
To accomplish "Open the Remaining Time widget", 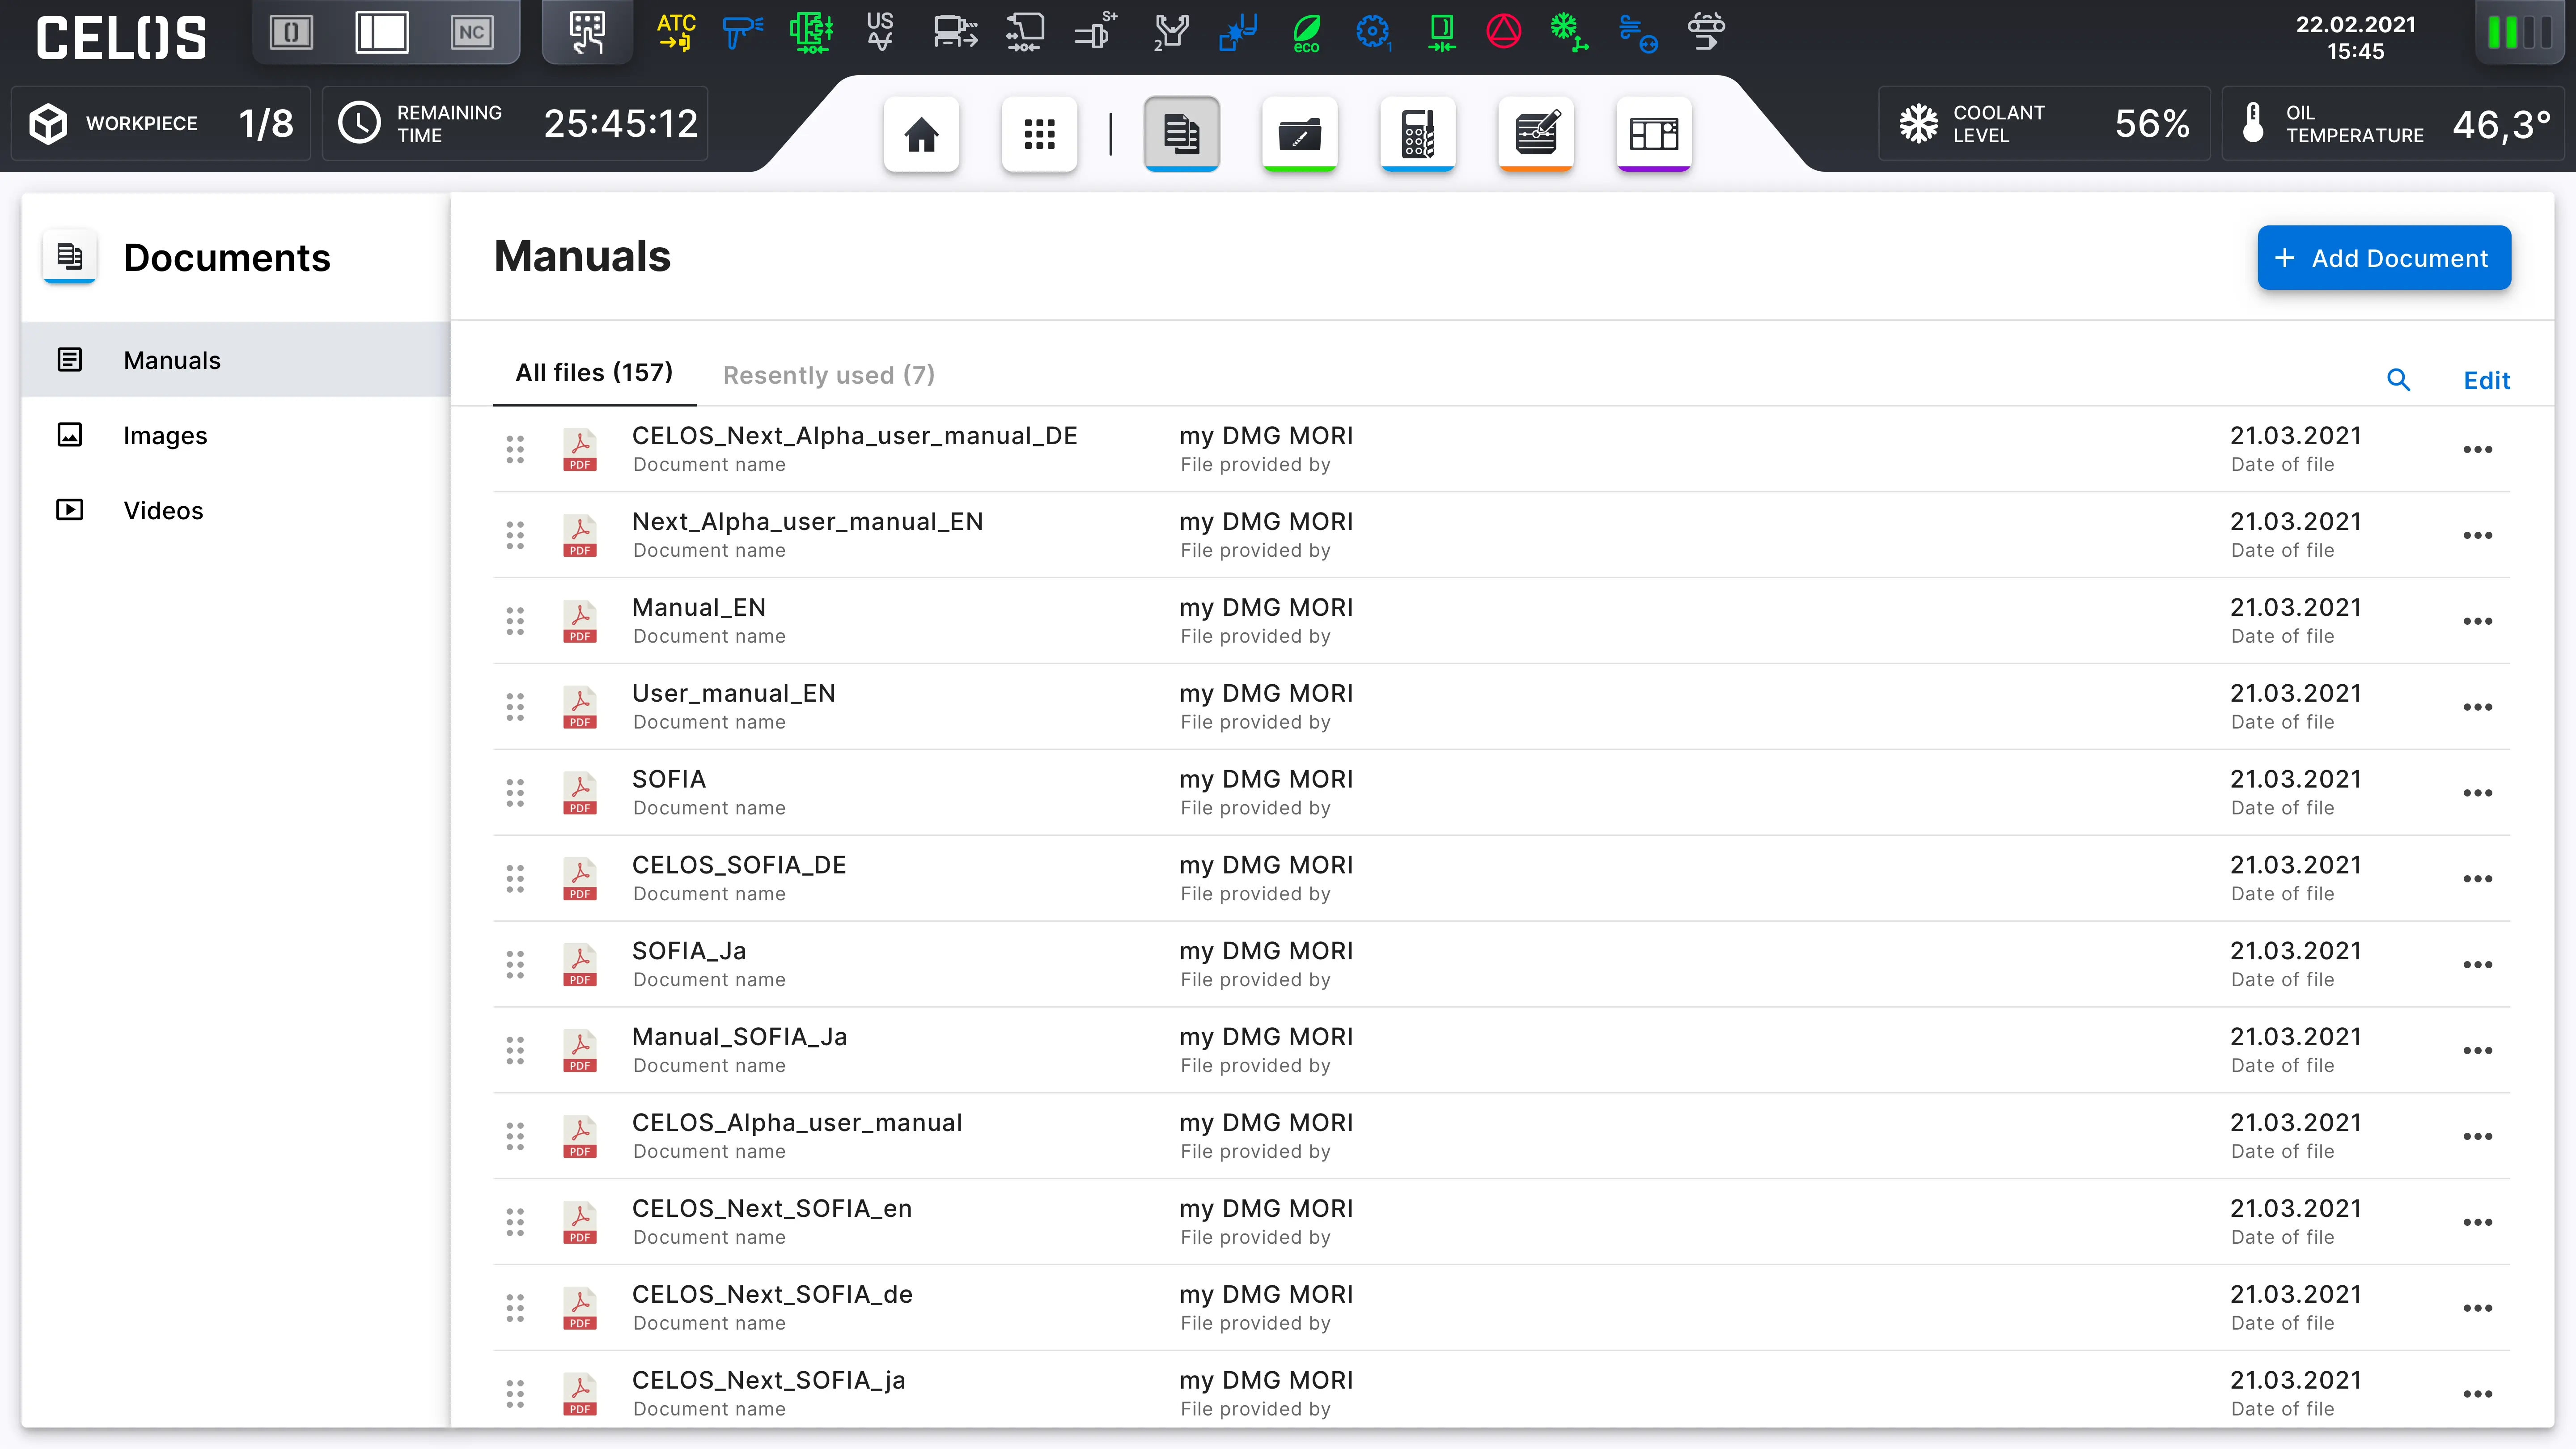I will (x=515, y=124).
